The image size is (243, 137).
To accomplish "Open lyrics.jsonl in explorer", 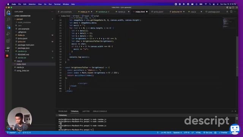I will click(x=22, y=38).
